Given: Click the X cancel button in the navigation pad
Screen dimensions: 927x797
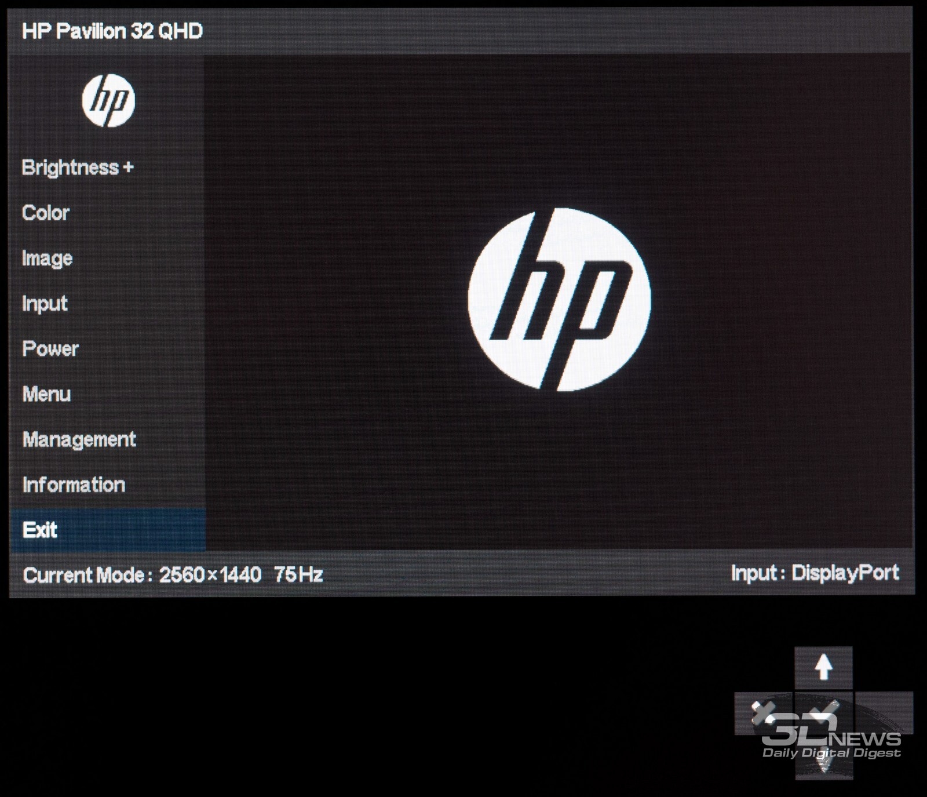Looking at the screenshot, I should tap(764, 714).
